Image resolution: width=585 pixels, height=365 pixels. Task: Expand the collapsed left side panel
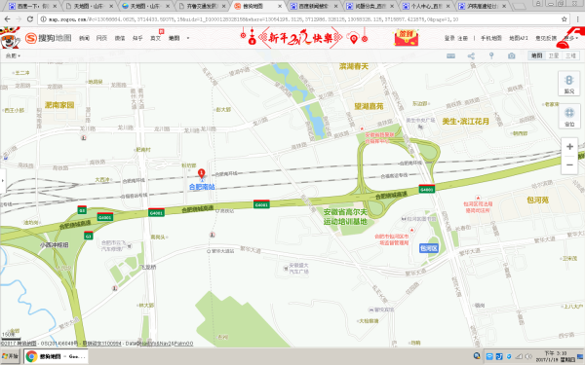[3, 181]
